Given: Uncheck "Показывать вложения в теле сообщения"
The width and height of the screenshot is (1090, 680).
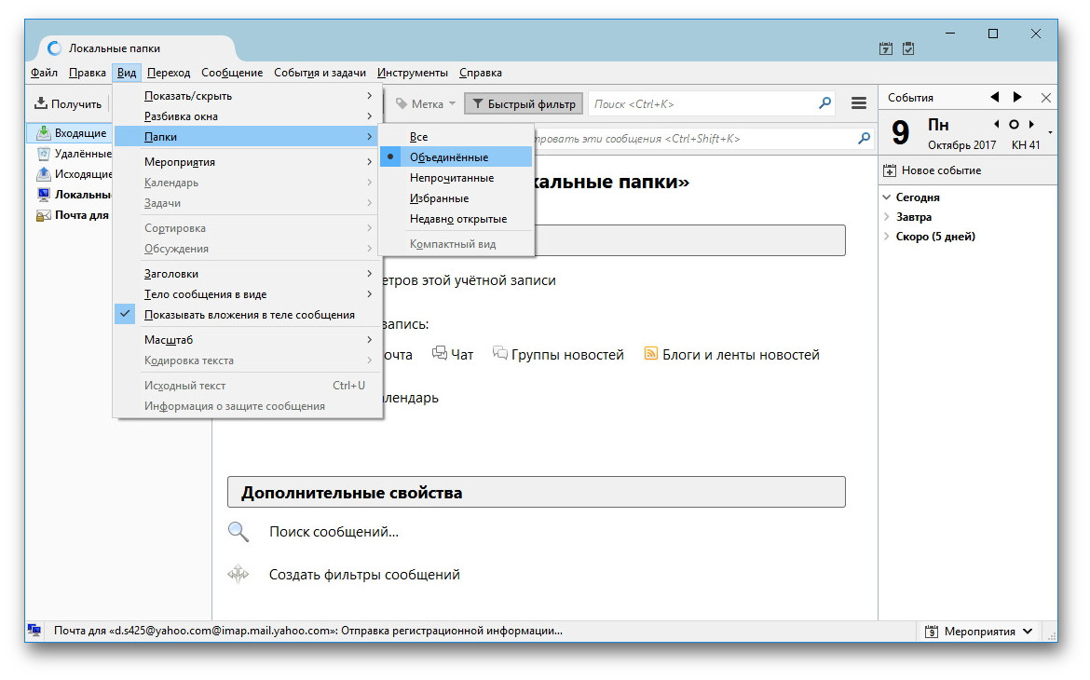Looking at the screenshot, I should pyautogui.click(x=249, y=315).
